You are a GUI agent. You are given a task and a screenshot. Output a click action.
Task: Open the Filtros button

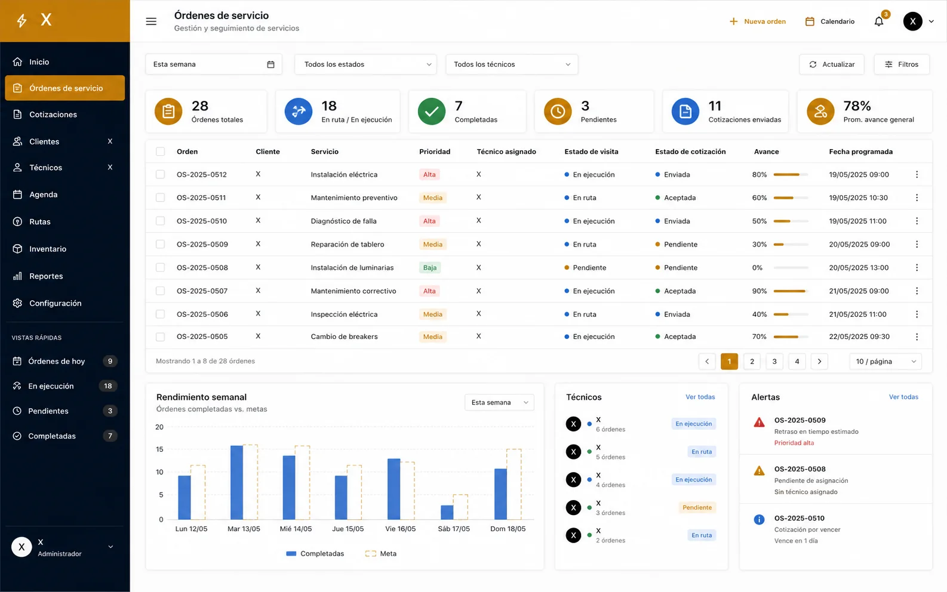tap(902, 64)
